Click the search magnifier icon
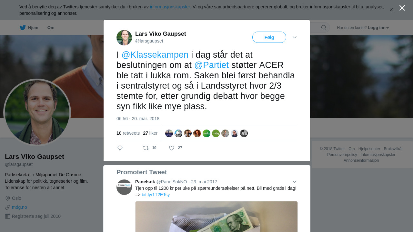The width and height of the screenshot is (413, 232). [x=324, y=27]
